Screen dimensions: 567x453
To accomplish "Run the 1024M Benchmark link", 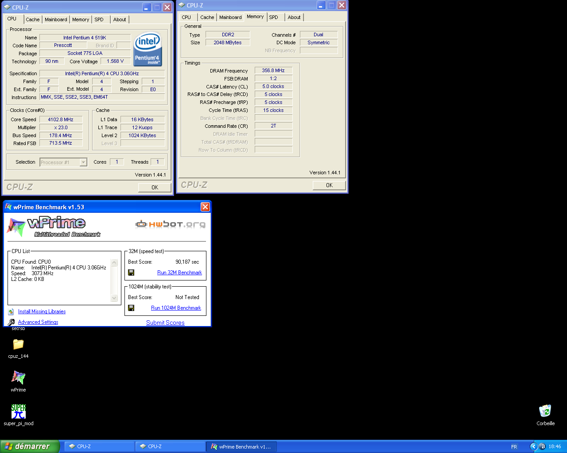I will [176, 308].
